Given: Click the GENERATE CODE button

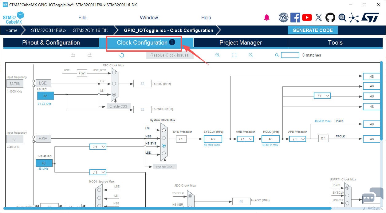Looking at the screenshot, I should [313, 30].
